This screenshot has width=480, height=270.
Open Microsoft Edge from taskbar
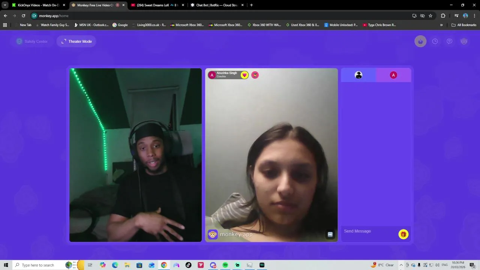(x=115, y=265)
